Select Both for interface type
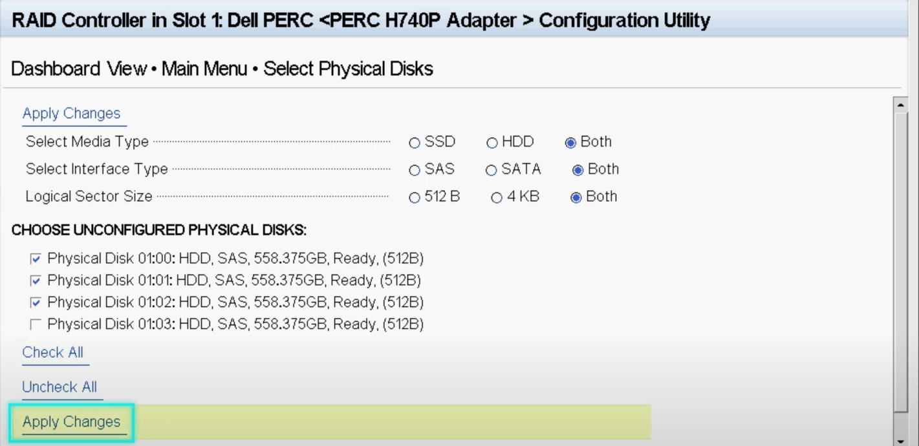Image resolution: width=919 pixels, height=446 pixels. (578, 171)
